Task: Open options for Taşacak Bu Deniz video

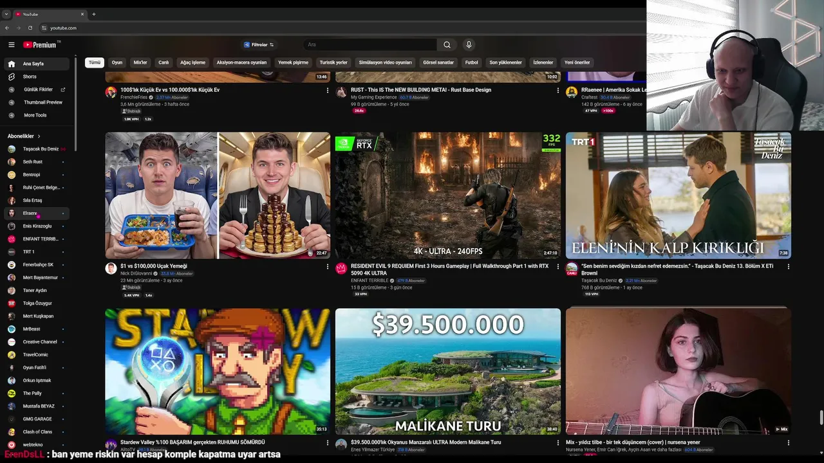Action: pos(789,266)
